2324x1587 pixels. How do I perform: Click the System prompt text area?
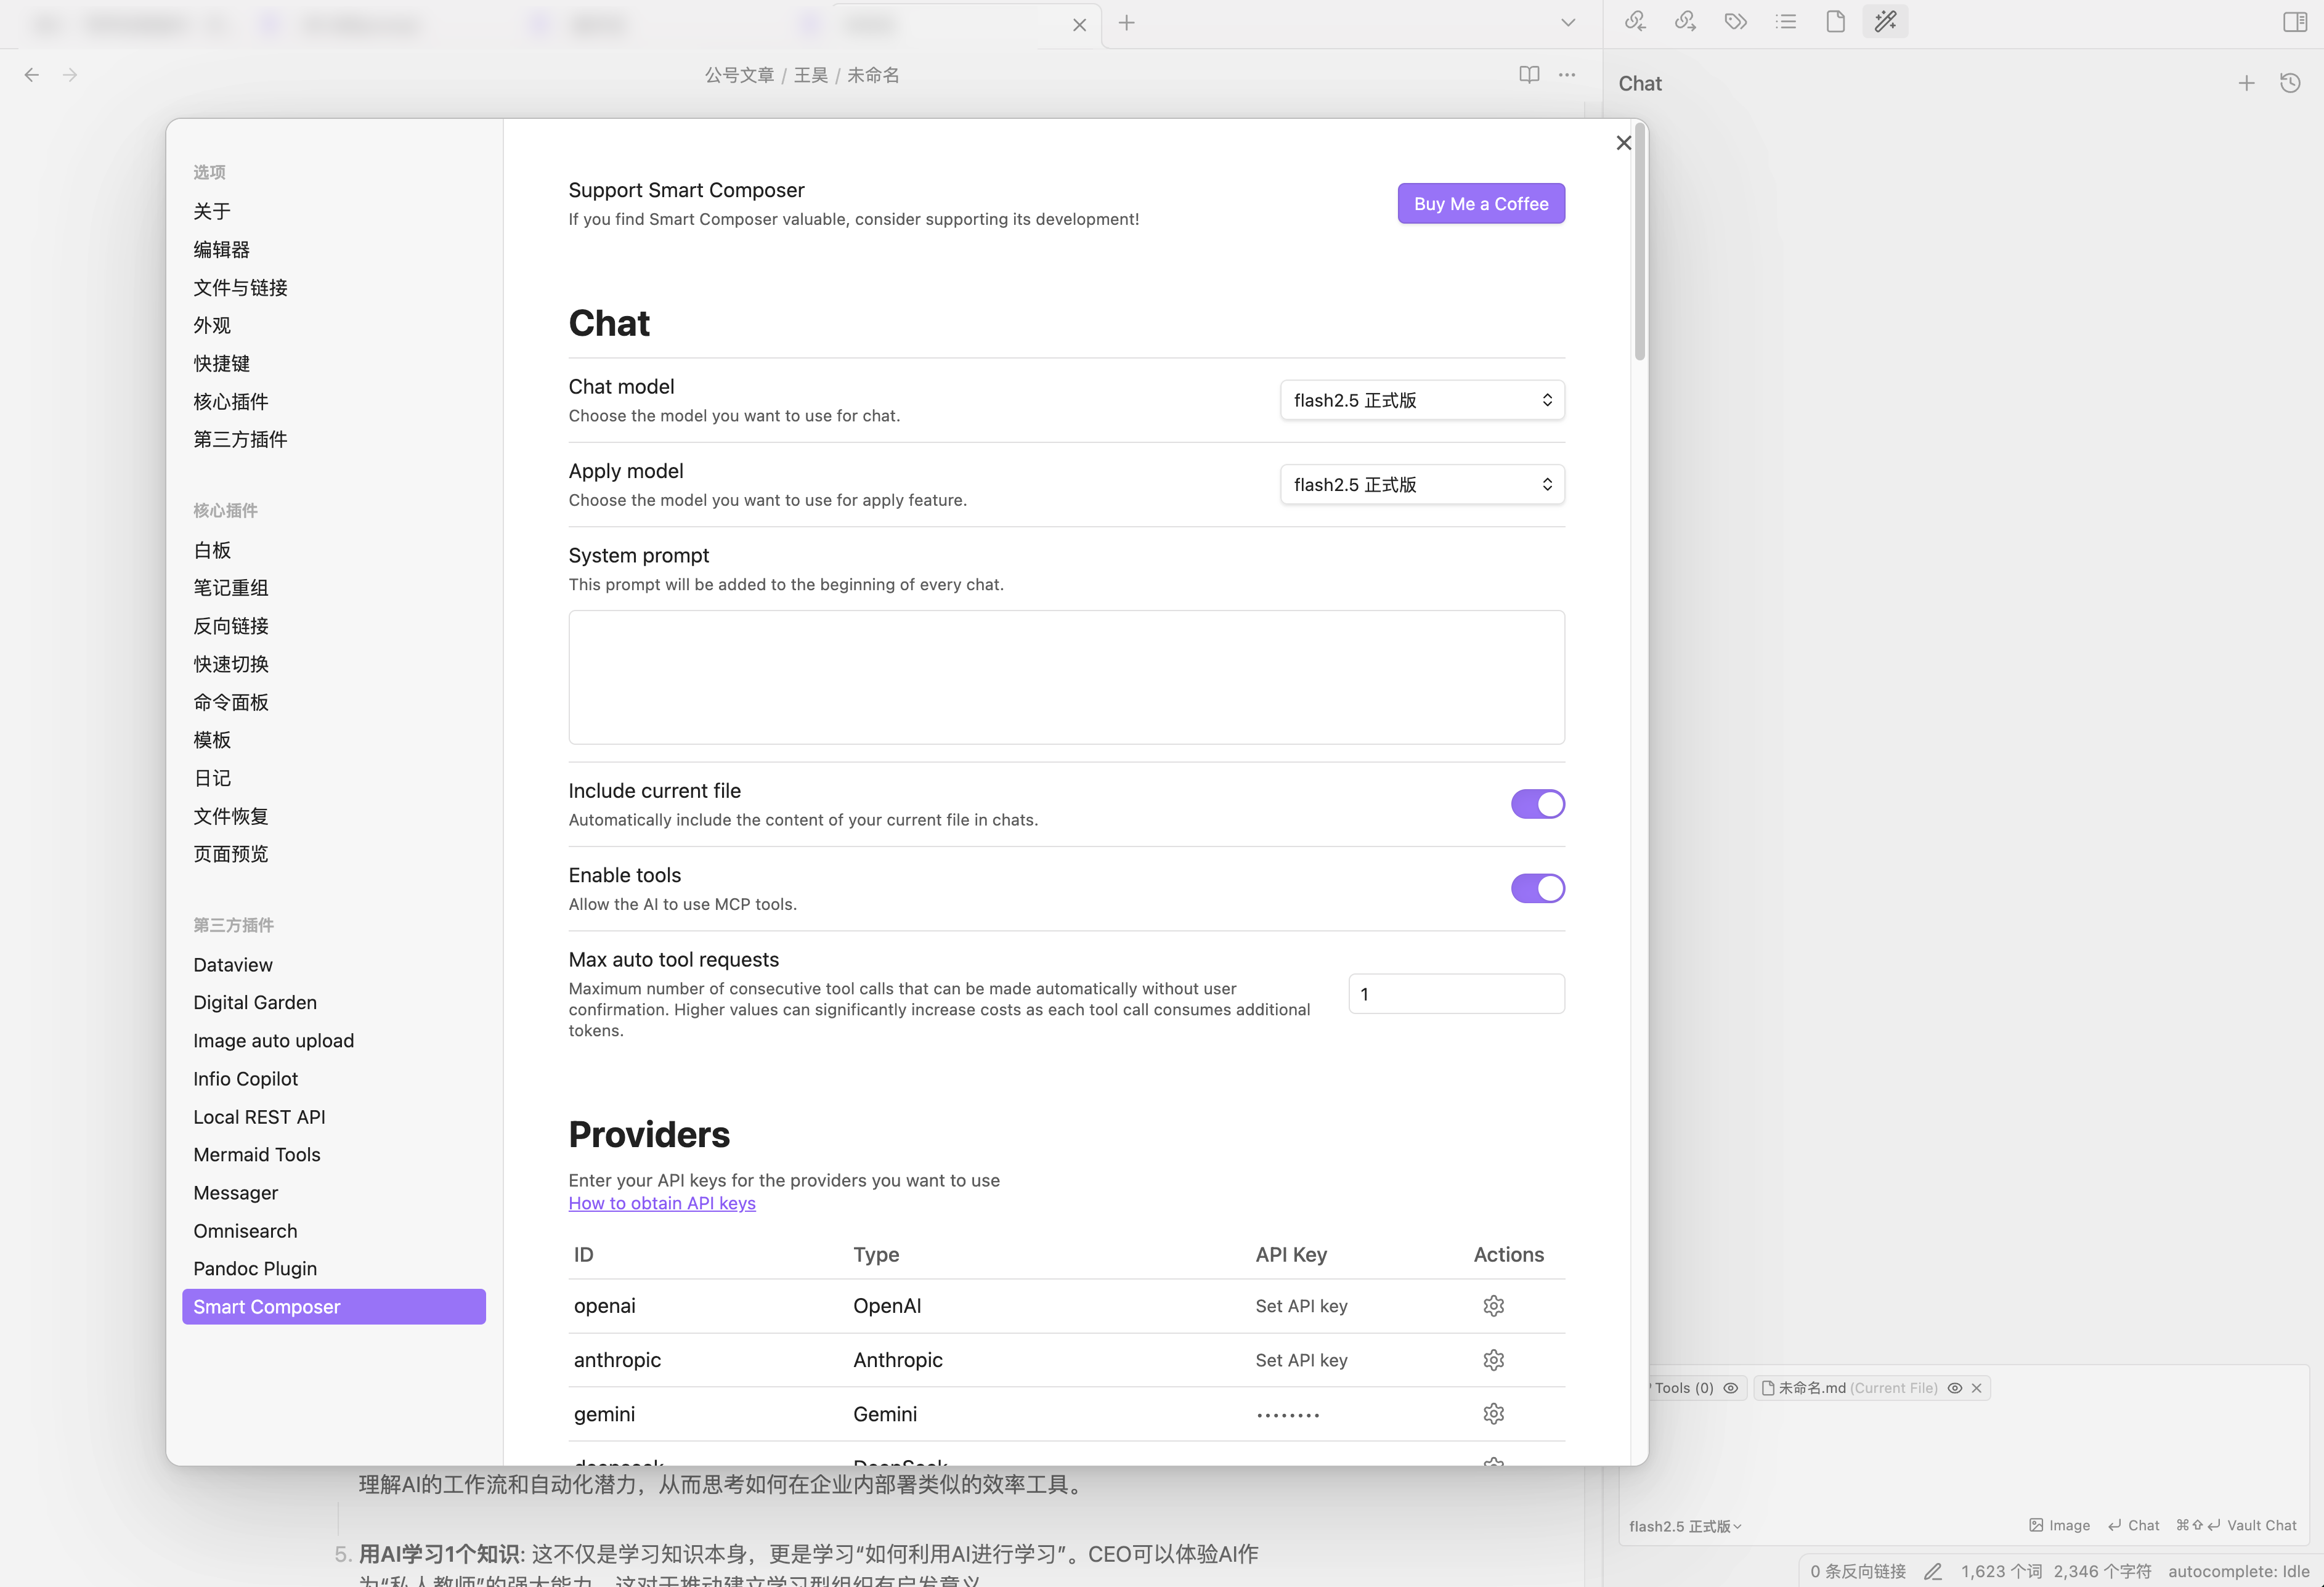pos(1066,677)
